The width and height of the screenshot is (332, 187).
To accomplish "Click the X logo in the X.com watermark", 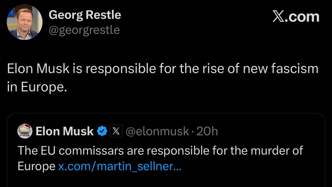I will click(x=279, y=17).
